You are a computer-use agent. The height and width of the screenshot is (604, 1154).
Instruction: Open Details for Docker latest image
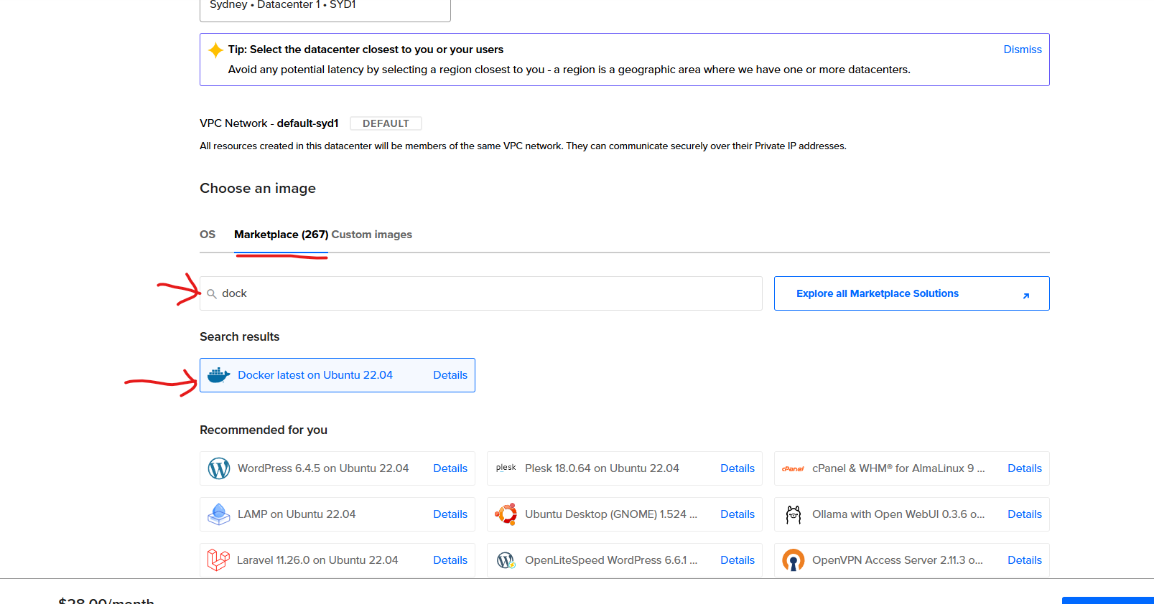[x=450, y=375]
